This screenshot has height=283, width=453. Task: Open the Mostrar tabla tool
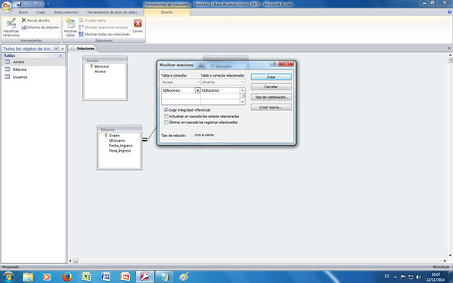(70, 28)
